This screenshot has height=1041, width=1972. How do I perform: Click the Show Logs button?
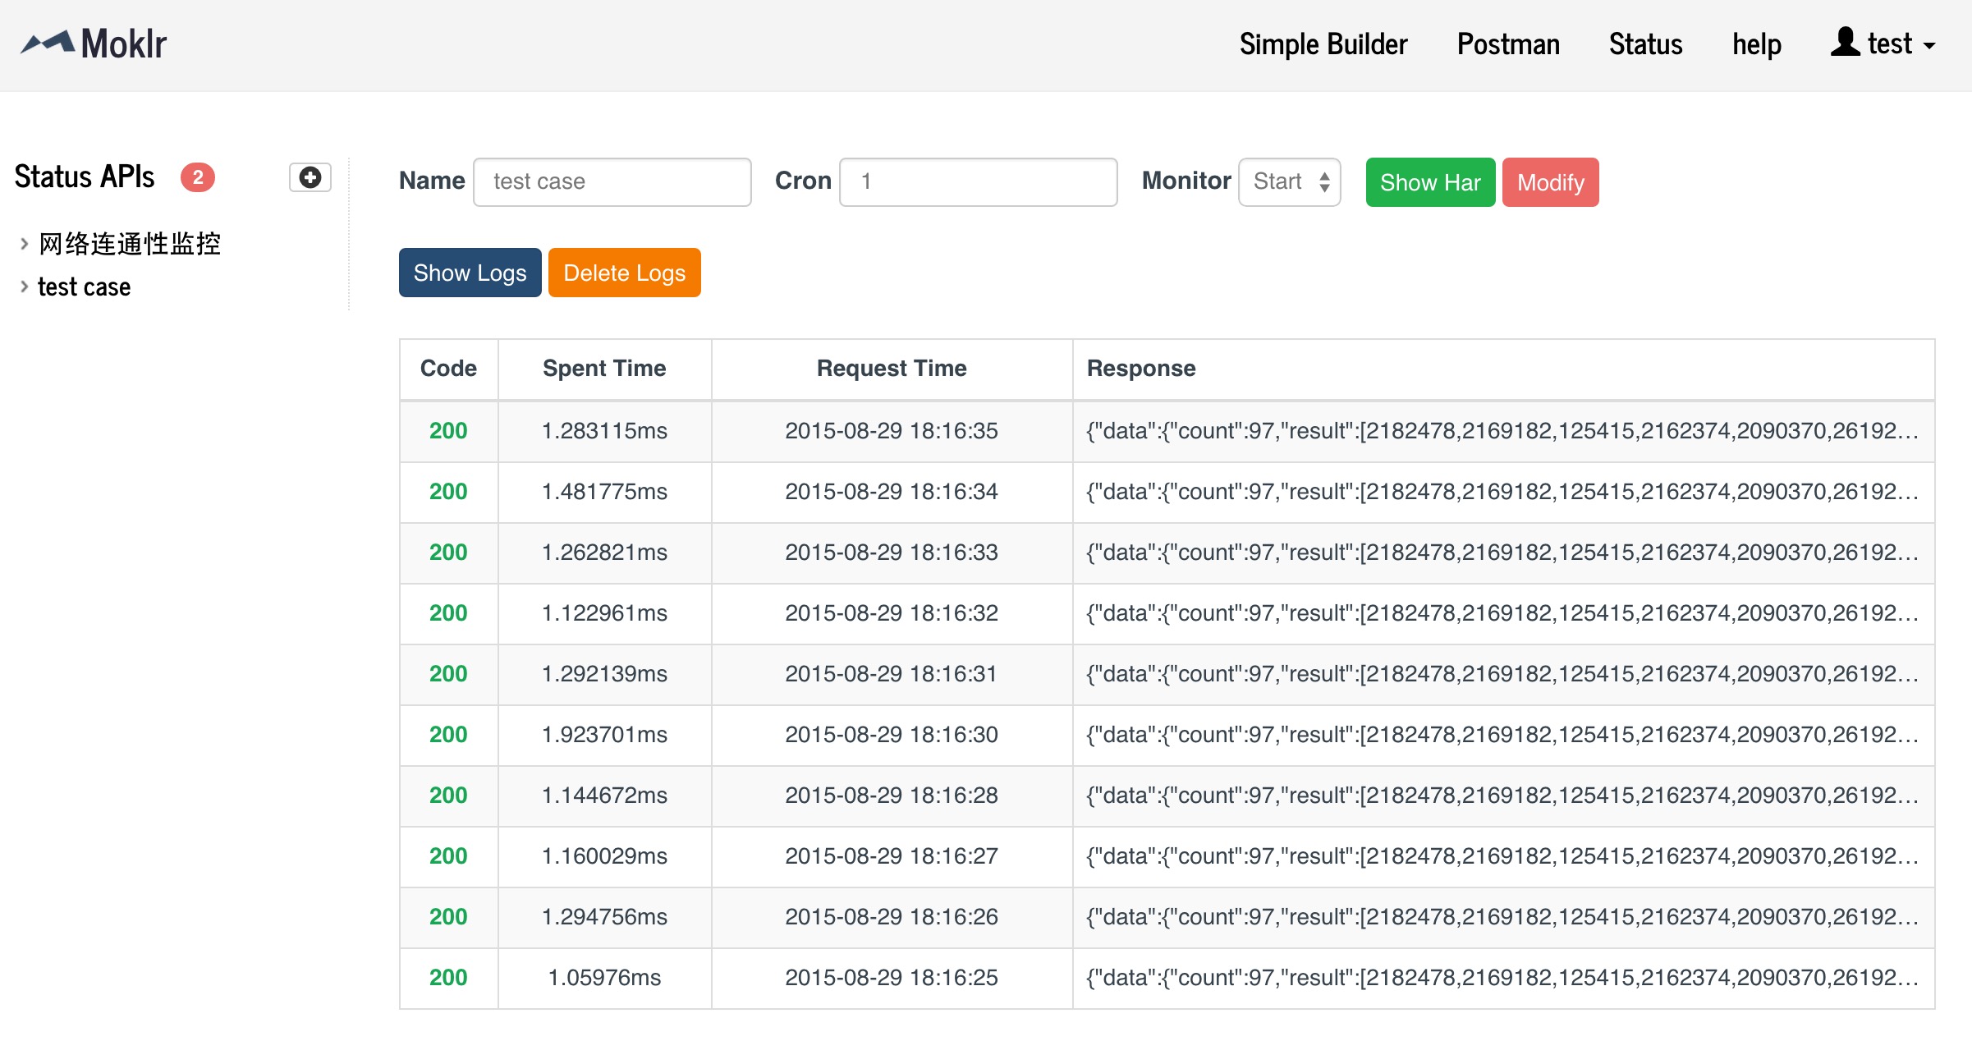(470, 273)
